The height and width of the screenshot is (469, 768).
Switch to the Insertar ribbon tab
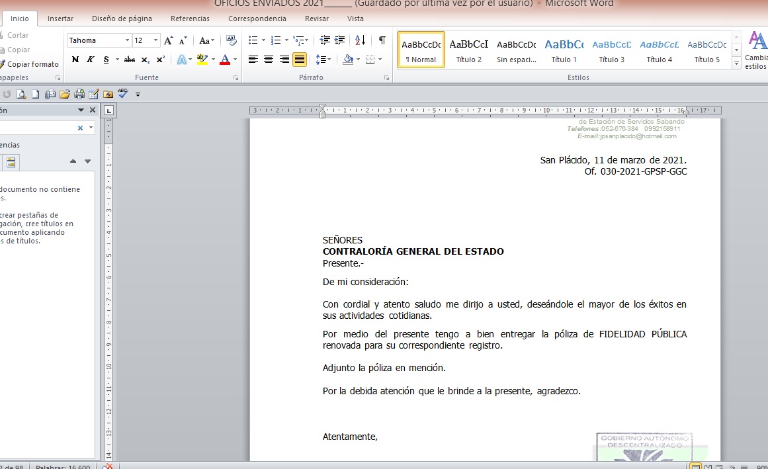[60, 19]
